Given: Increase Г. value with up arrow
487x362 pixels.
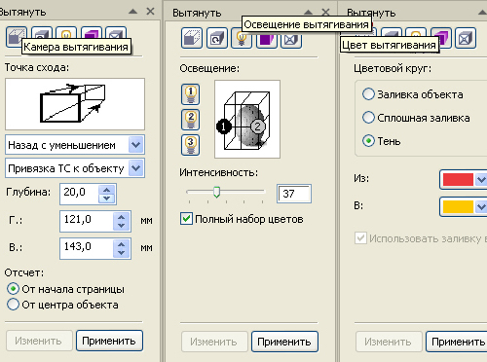Looking at the screenshot, I should (122, 217).
